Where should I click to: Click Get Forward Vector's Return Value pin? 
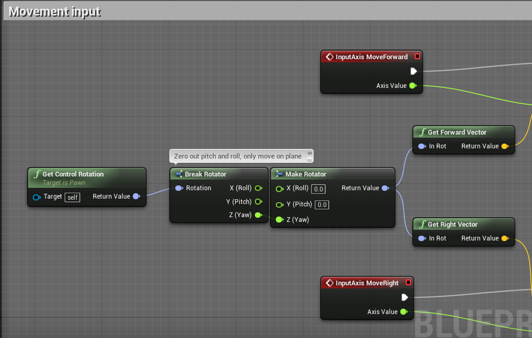point(505,146)
